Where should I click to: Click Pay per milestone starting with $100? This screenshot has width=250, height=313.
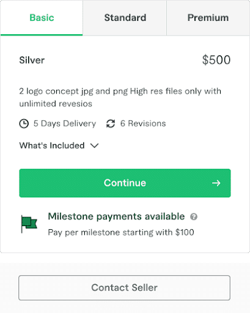click(121, 232)
